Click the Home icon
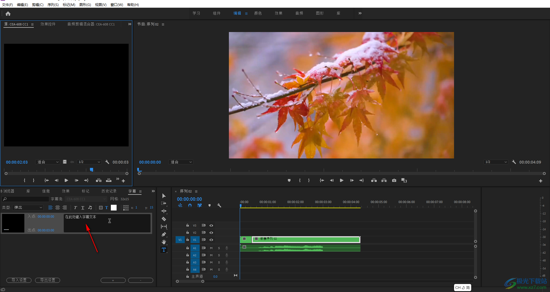 coord(8,13)
